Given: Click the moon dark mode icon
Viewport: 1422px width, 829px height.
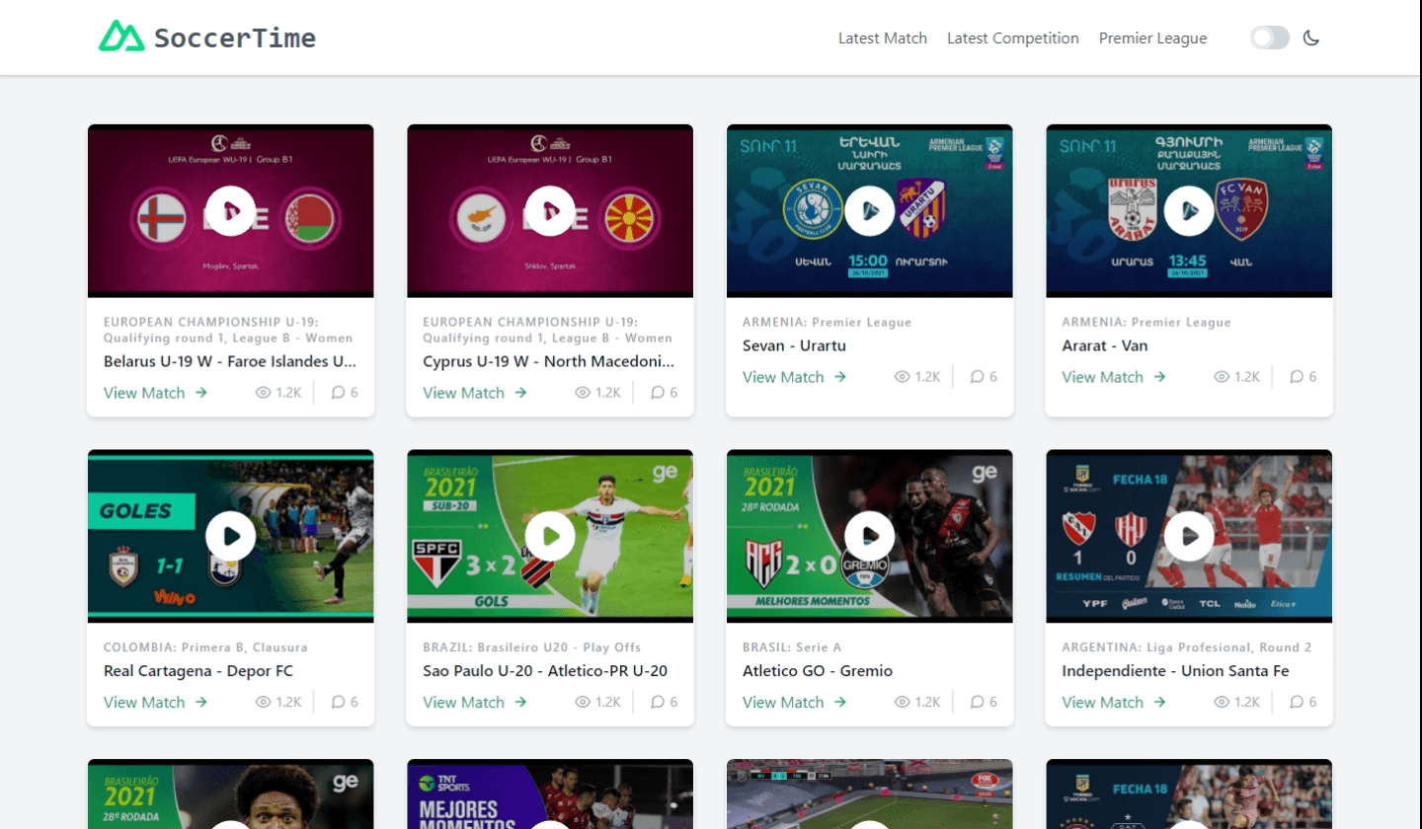Looking at the screenshot, I should click(x=1311, y=38).
